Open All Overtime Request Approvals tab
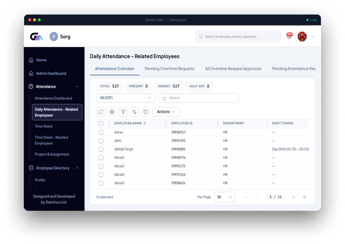The width and height of the screenshot is (345, 244). pos(233,69)
